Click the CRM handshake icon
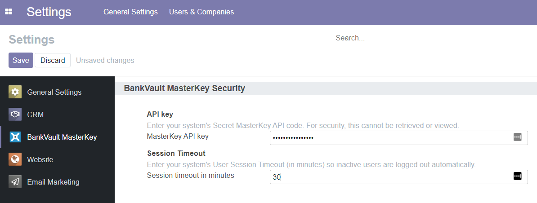 pos(15,115)
